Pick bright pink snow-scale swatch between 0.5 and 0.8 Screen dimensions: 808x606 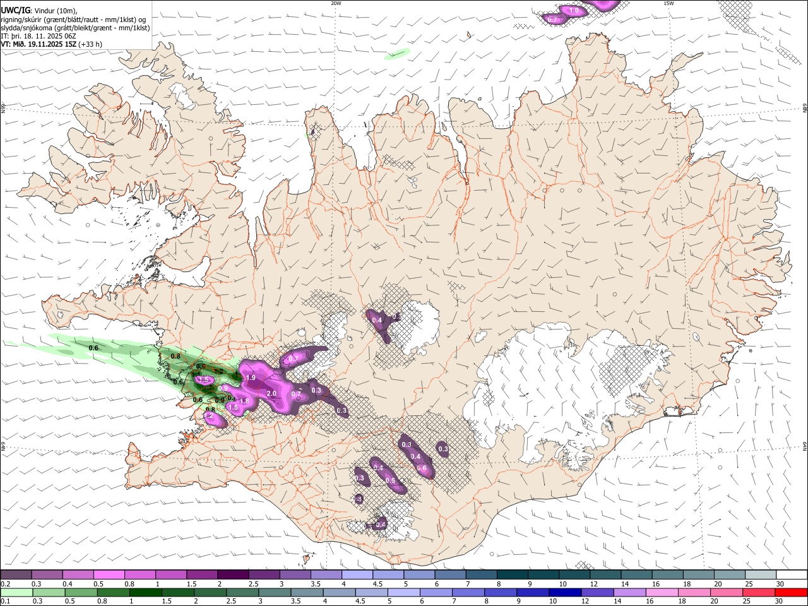click(109, 574)
